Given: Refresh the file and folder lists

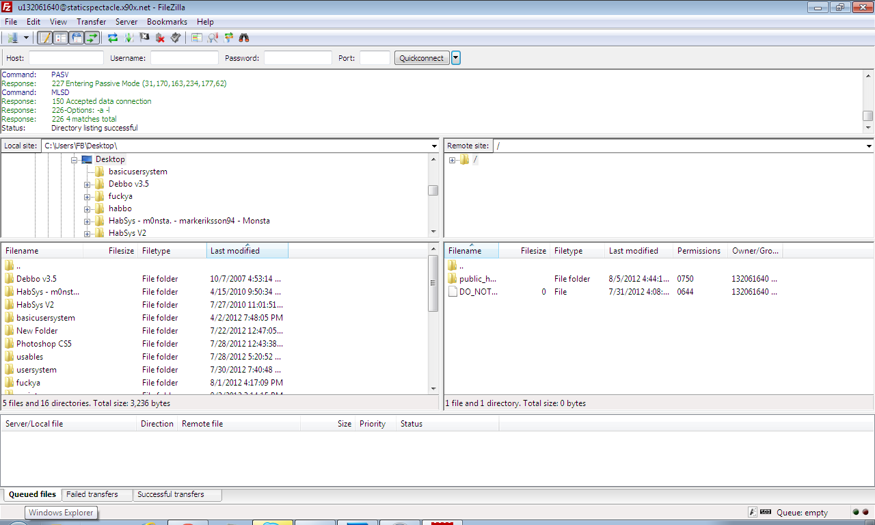Looking at the screenshot, I should click(x=113, y=38).
